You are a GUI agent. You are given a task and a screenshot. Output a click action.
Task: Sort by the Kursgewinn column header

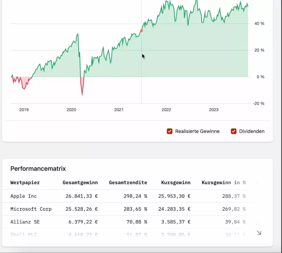[176, 183]
